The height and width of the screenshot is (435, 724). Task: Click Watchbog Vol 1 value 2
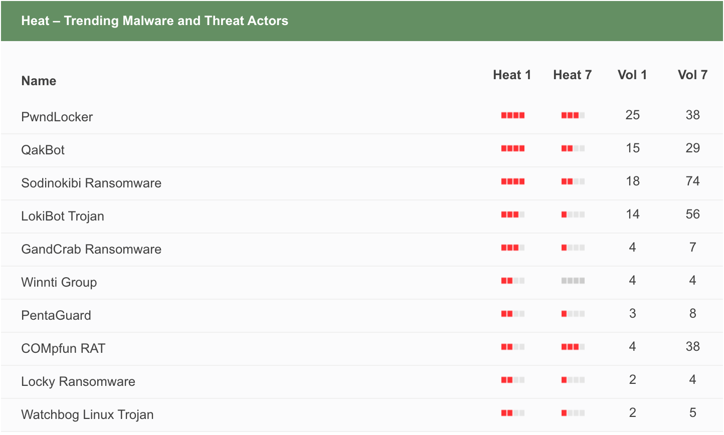(633, 412)
